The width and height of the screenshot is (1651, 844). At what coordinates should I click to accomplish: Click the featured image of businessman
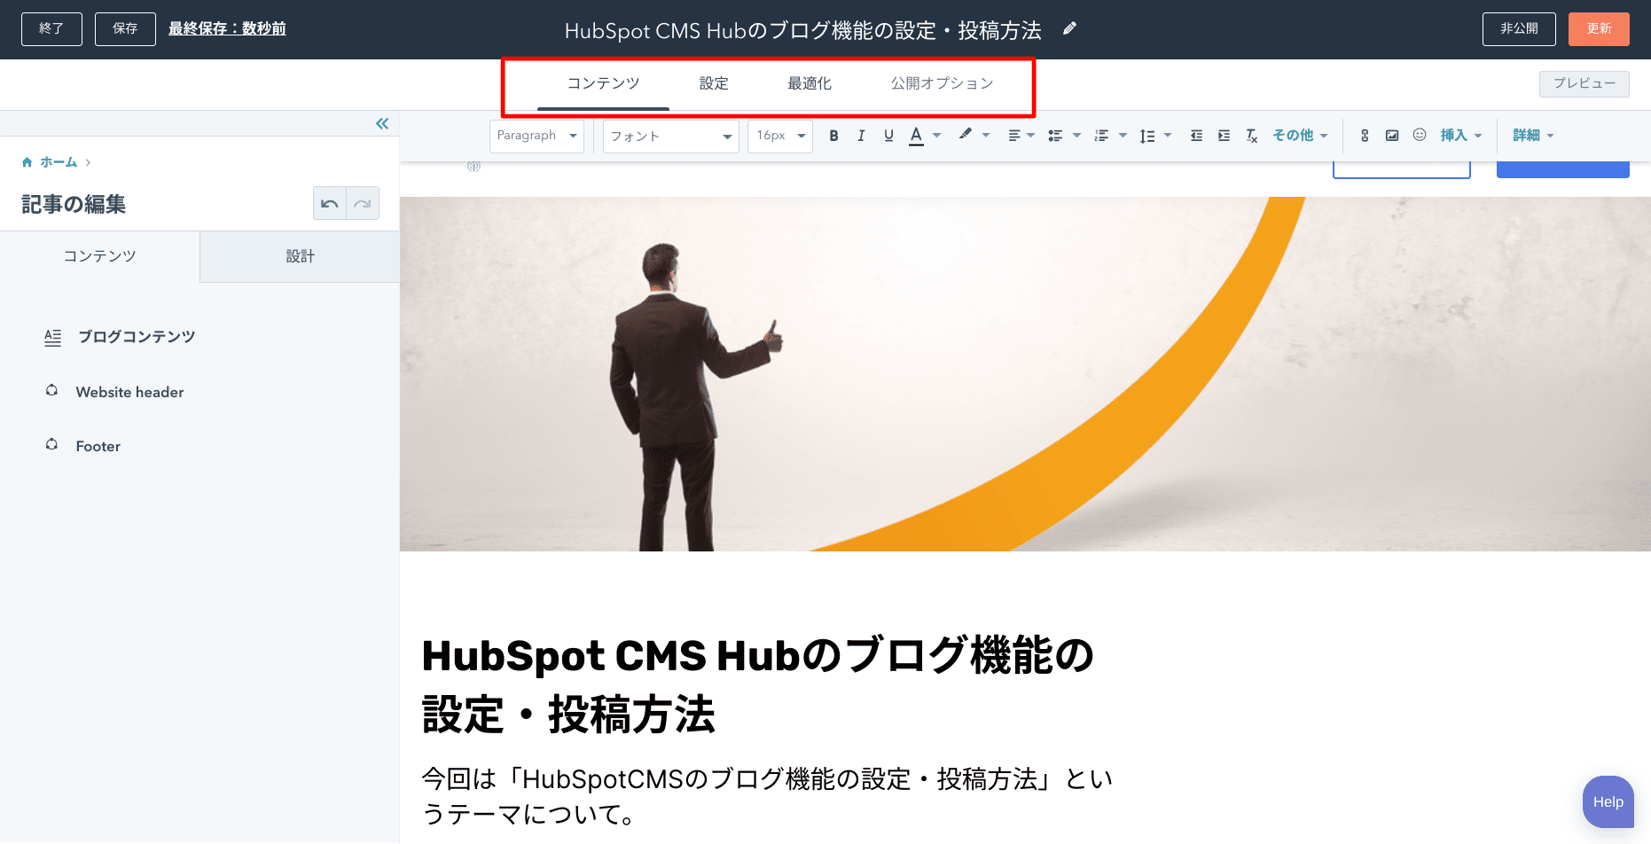click(1025, 374)
